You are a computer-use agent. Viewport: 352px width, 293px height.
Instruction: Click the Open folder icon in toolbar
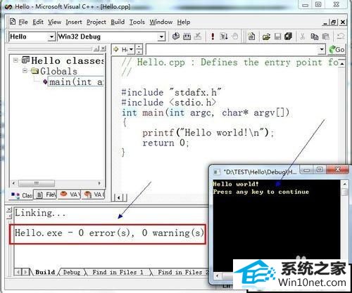[266, 37]
